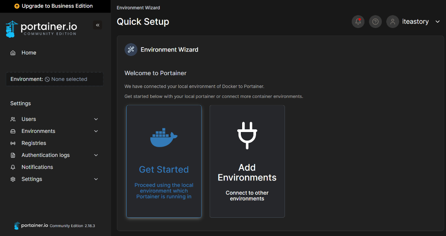Expand the Settings submenu chevron
The image size is (446, 236).
click(x=96, y=179)
